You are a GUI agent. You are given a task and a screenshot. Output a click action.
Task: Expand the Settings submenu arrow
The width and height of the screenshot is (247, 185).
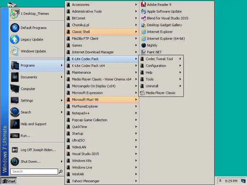coord(61,100)
